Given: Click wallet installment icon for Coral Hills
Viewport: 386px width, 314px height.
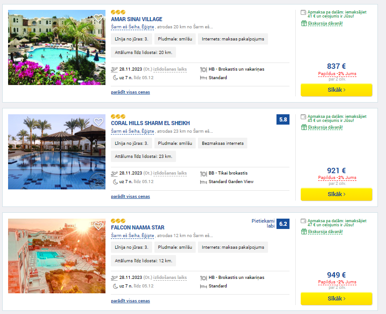Looking at the screenshot, I should click(303, 117).
